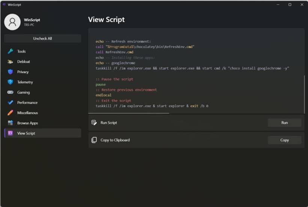The width and height of the screenshot is (308, 207).
Task: Click the Copy to Clipboard row icon
Action: coord(94,140)
